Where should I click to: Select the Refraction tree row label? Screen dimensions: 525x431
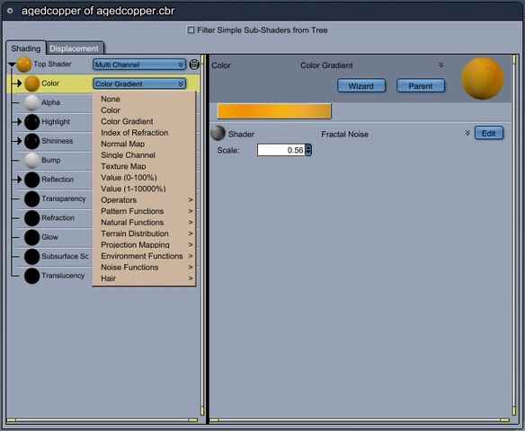(58, 217)
